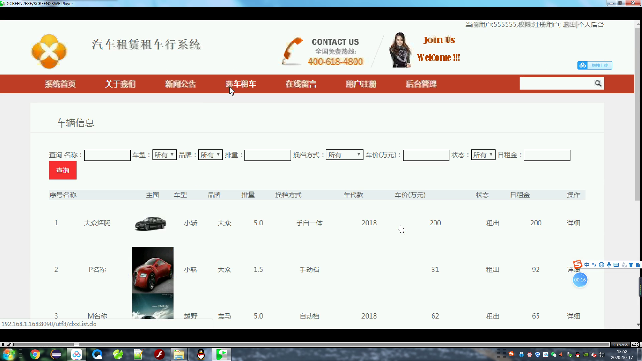Viewport: 642px width, 361px height.
Task: Open 详细 for 大众辉腾 row
Action: tap(573, 223)
